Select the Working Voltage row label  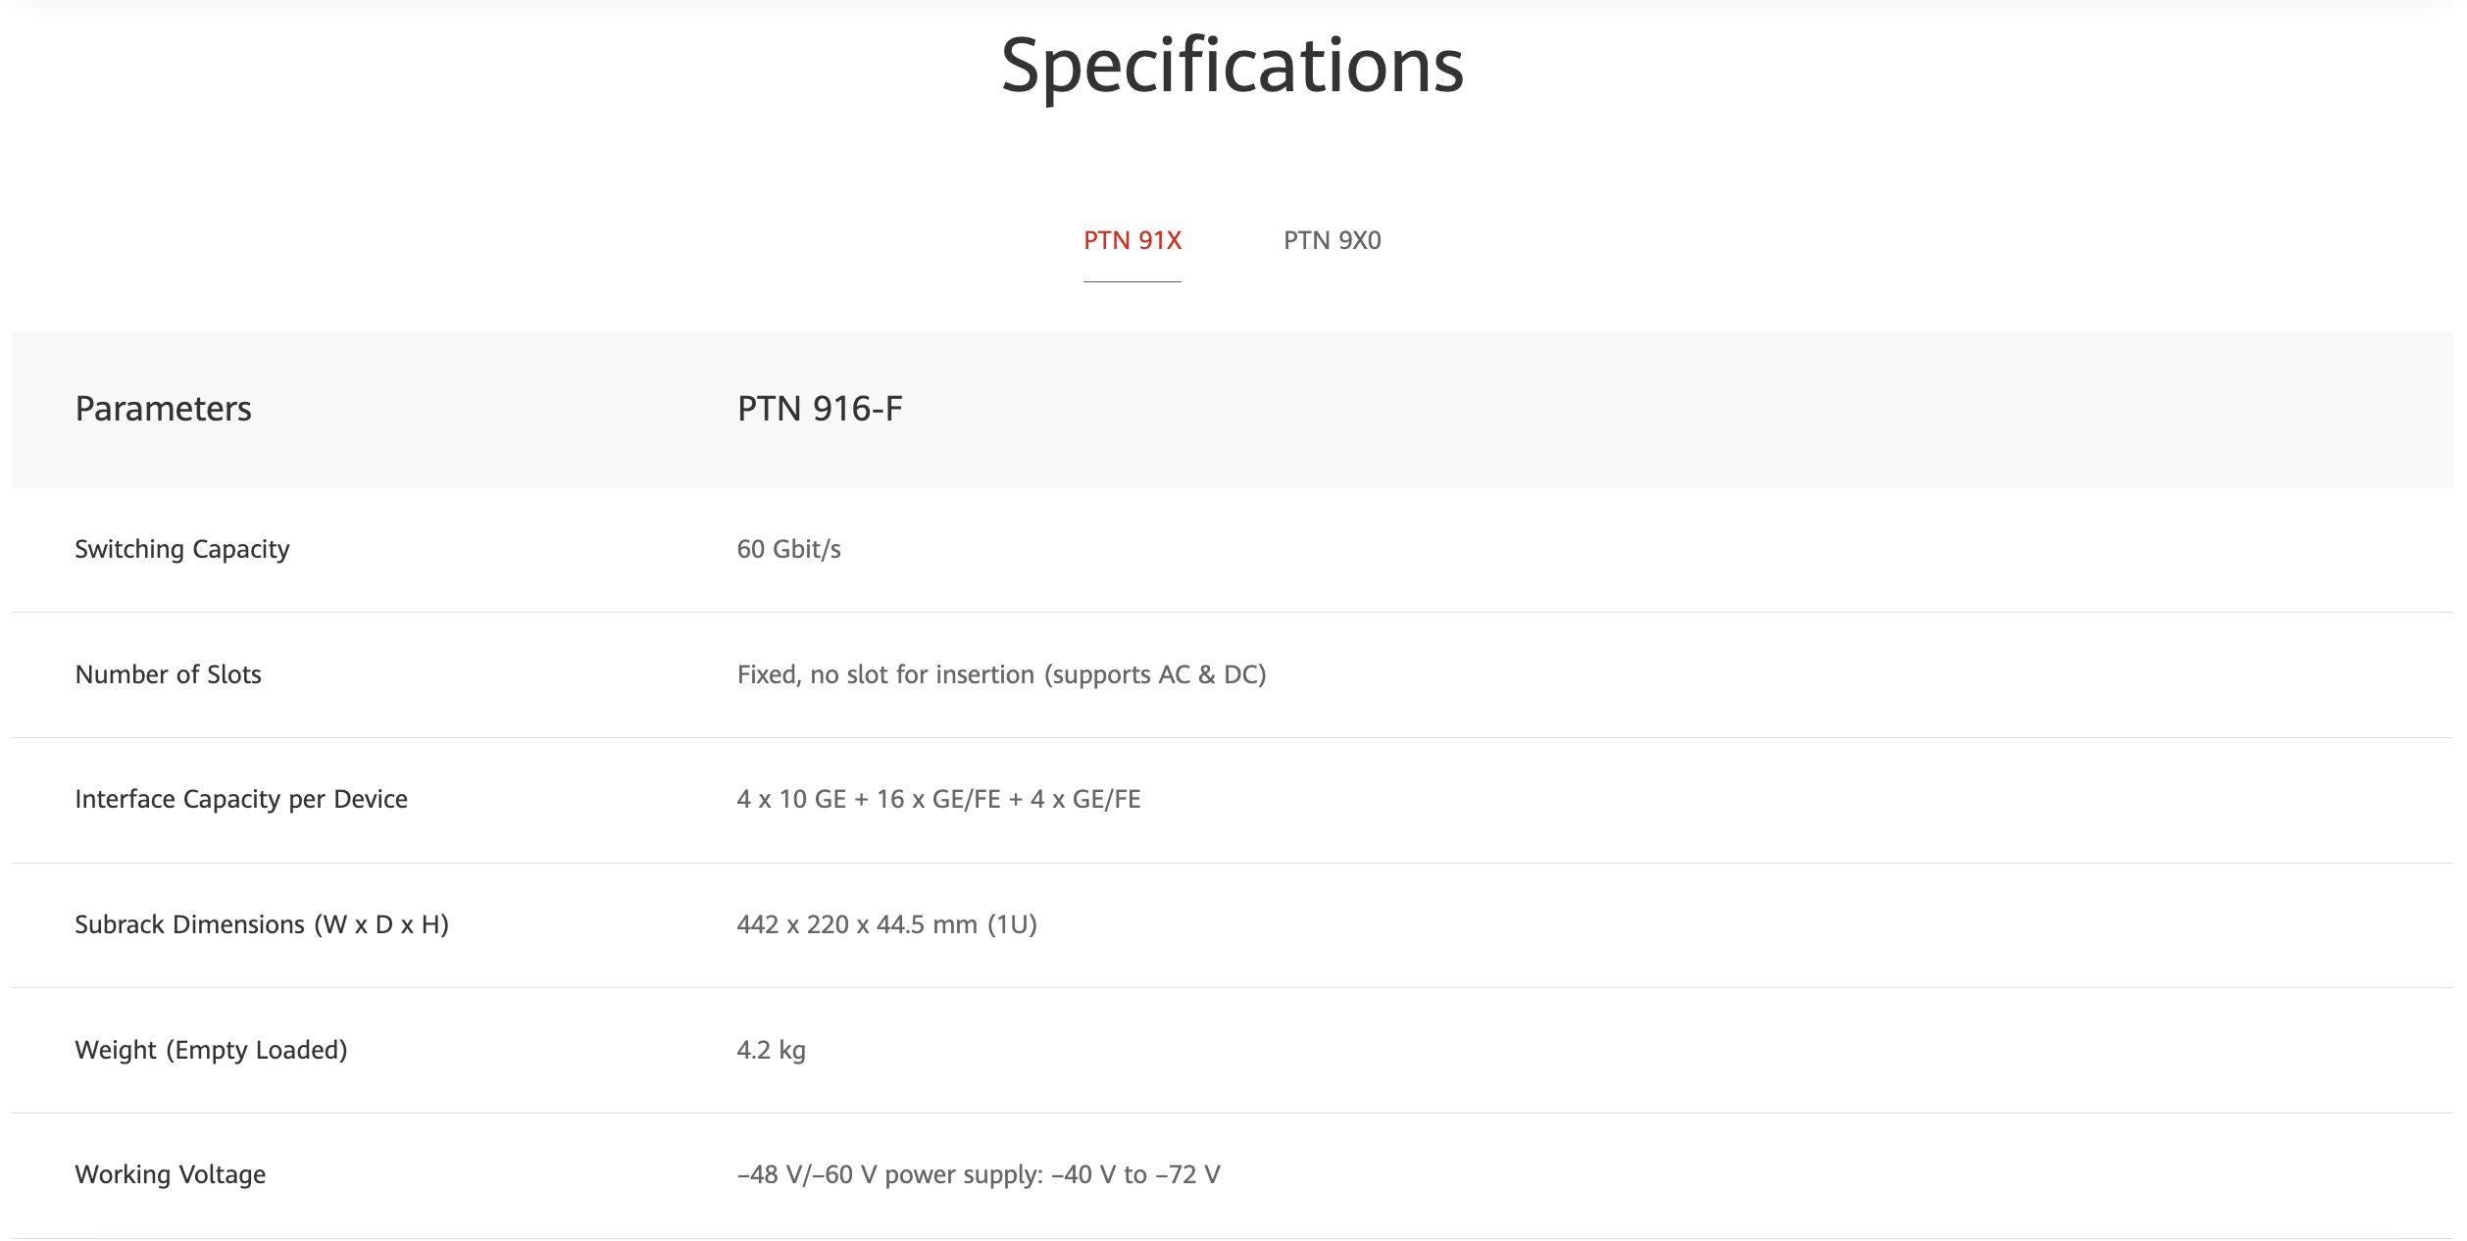(x=171, y=1174)
